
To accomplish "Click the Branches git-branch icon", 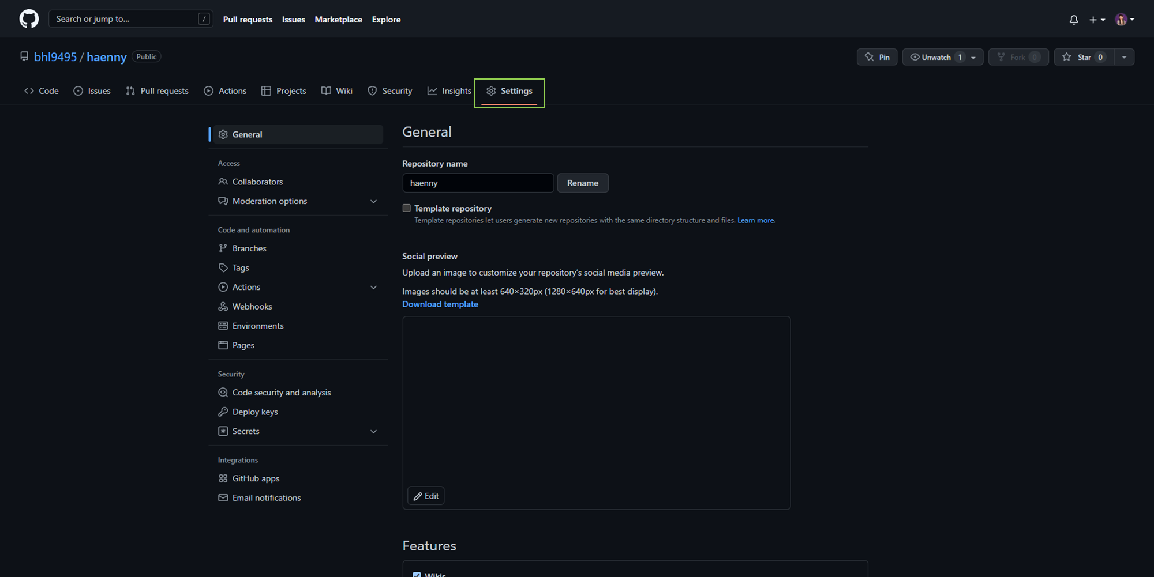I will (223, 248).
